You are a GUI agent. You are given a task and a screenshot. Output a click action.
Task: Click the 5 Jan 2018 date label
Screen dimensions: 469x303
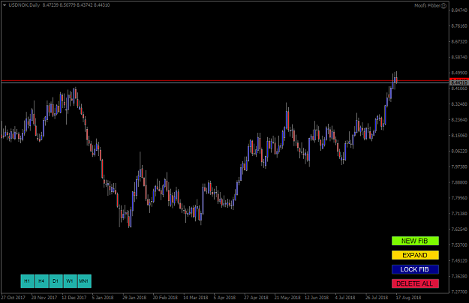[103, 298]
